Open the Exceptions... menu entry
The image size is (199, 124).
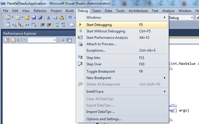pos(122,50)
